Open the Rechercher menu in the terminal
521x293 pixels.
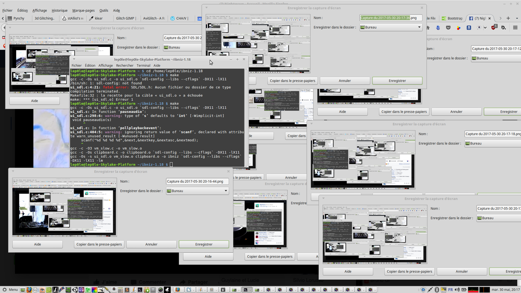point(125,65)
